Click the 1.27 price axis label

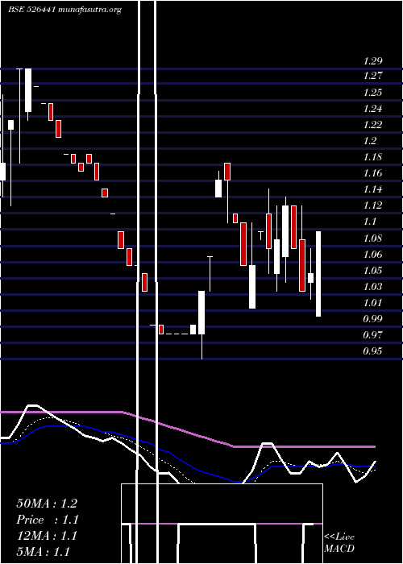coord(372,76)
